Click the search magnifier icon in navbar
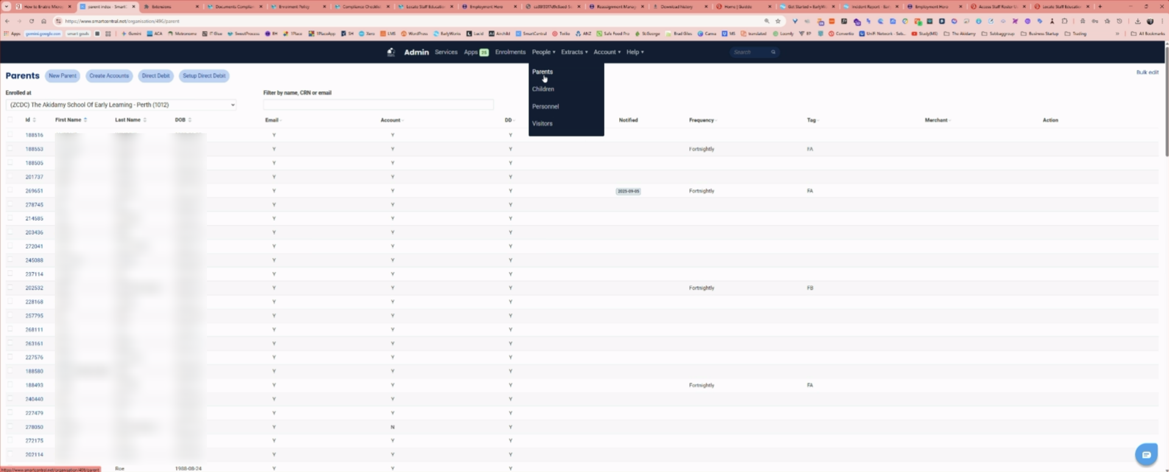Viewport: 1169px width, 472px height. pos(773,52)
